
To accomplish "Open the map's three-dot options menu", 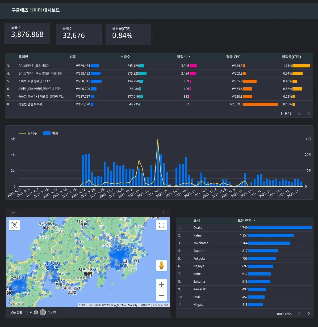I will [x=164, y=213].
